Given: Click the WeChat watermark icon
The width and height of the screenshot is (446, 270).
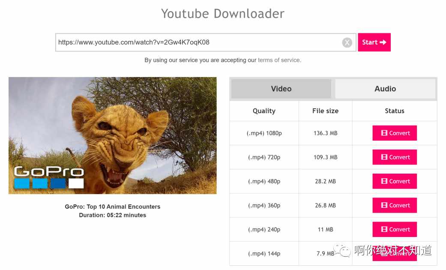Looking at the screenshot, I should 342,250.
